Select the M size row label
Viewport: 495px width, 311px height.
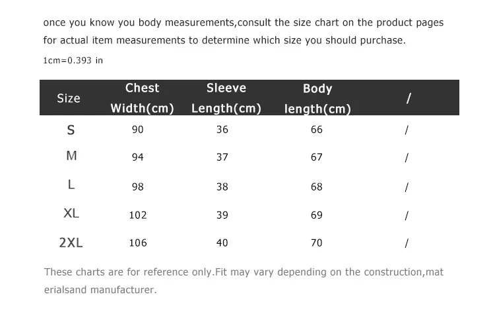[71, 155]
